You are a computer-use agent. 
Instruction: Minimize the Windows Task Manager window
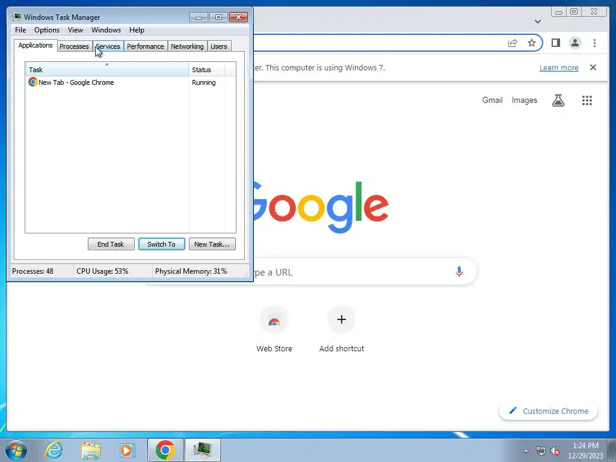coord(199,17)
